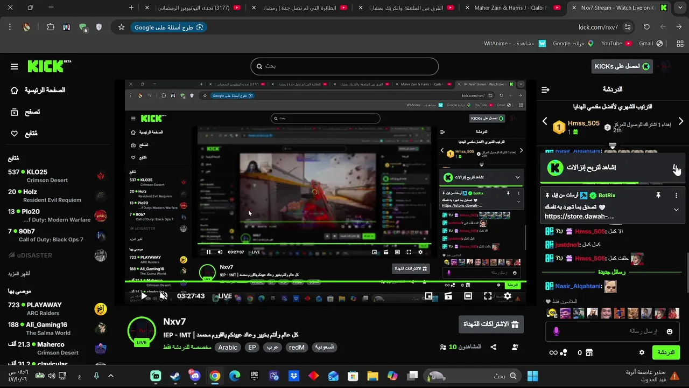This screenshot has width=689, height=388.
Task: Open 90b7 channel playing Black Ops 7
Action: tap(57, 235)
